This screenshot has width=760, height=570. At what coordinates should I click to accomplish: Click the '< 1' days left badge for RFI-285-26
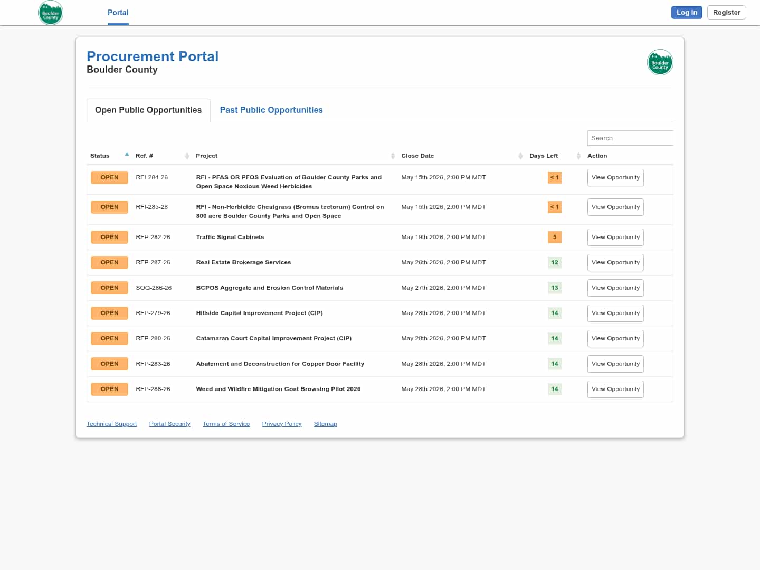coord(555,207)
